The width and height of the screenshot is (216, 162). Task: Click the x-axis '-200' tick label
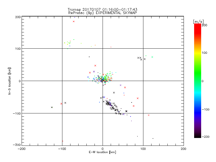22,149
